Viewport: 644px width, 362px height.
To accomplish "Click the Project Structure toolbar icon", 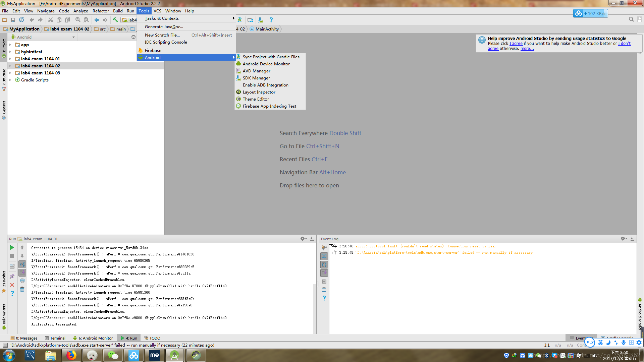I will (250, 20).
